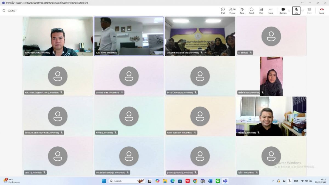Expand the Camera options dropdown arrow
Image resolution: width=329 pixels, height=185 pixels.
coord(289,11)
